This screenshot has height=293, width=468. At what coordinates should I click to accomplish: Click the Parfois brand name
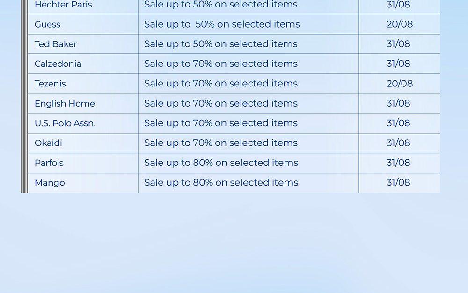click(x=49, y=163)
